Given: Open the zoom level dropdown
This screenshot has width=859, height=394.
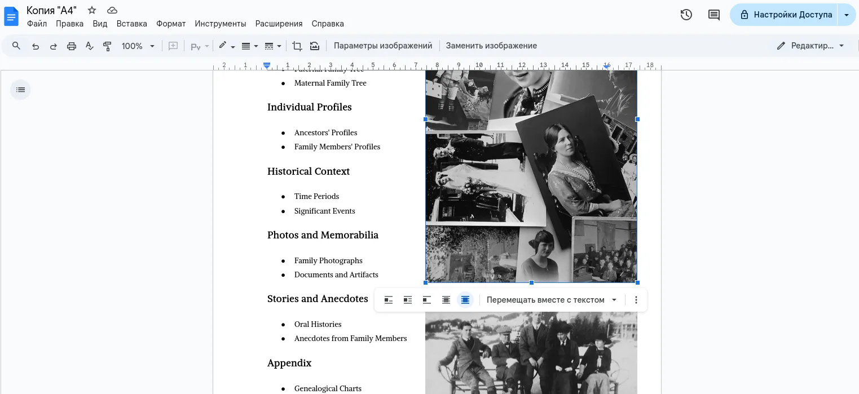Looking at the screenshot, I should point(137,46).
